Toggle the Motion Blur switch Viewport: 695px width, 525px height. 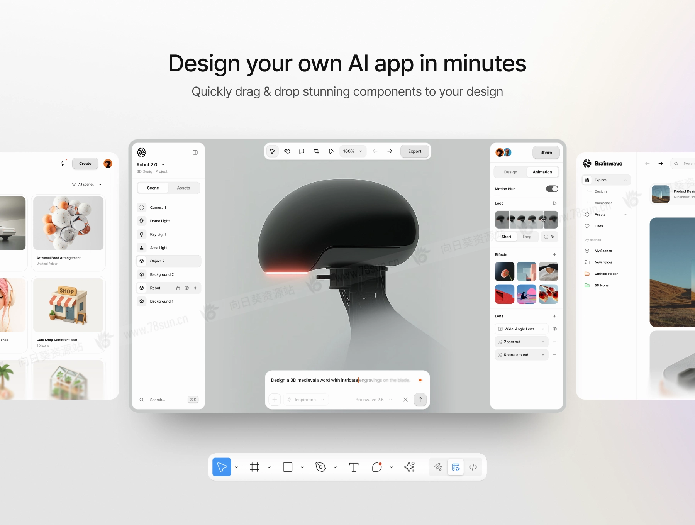(x=552, y=189)
